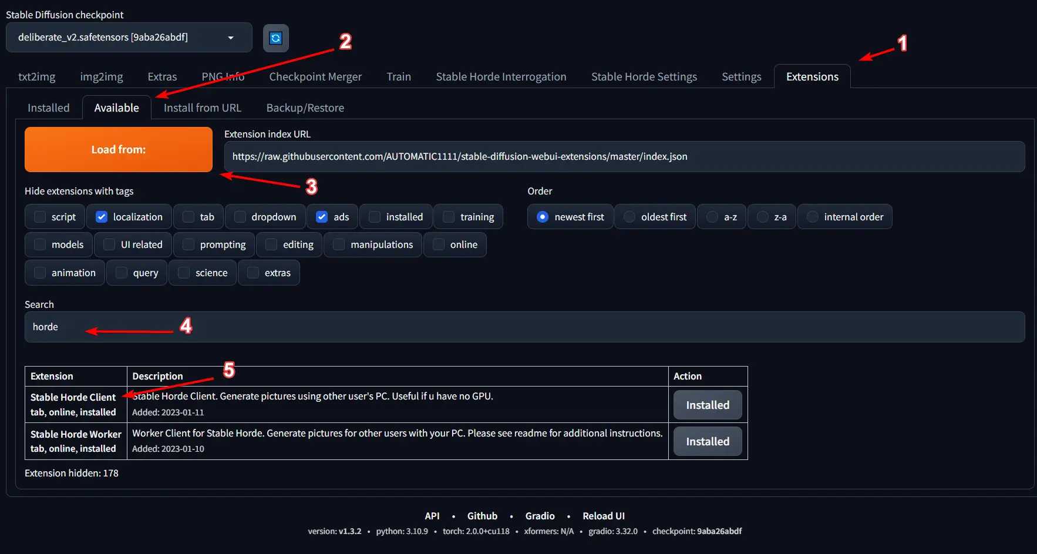Toggle the query tag checkbox
Screen dimensions: 1037x554
pos(122,273)
